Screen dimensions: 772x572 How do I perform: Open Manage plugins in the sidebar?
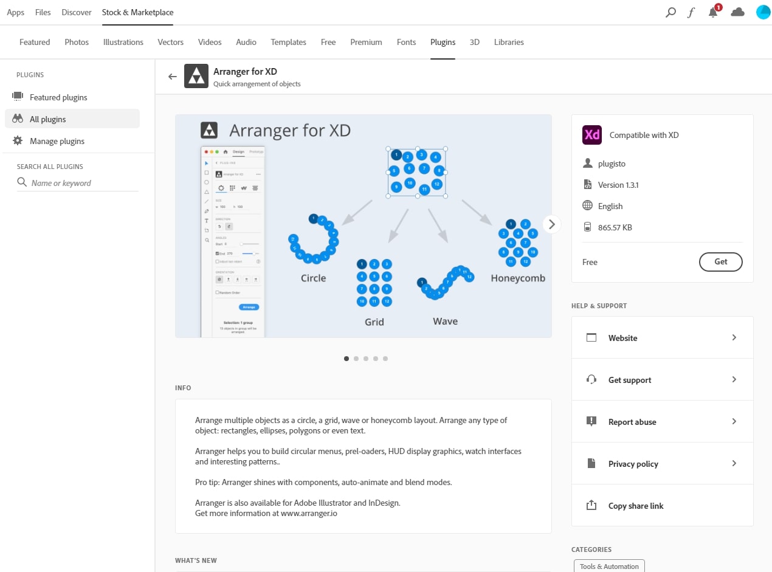click(x=72, y=141)
